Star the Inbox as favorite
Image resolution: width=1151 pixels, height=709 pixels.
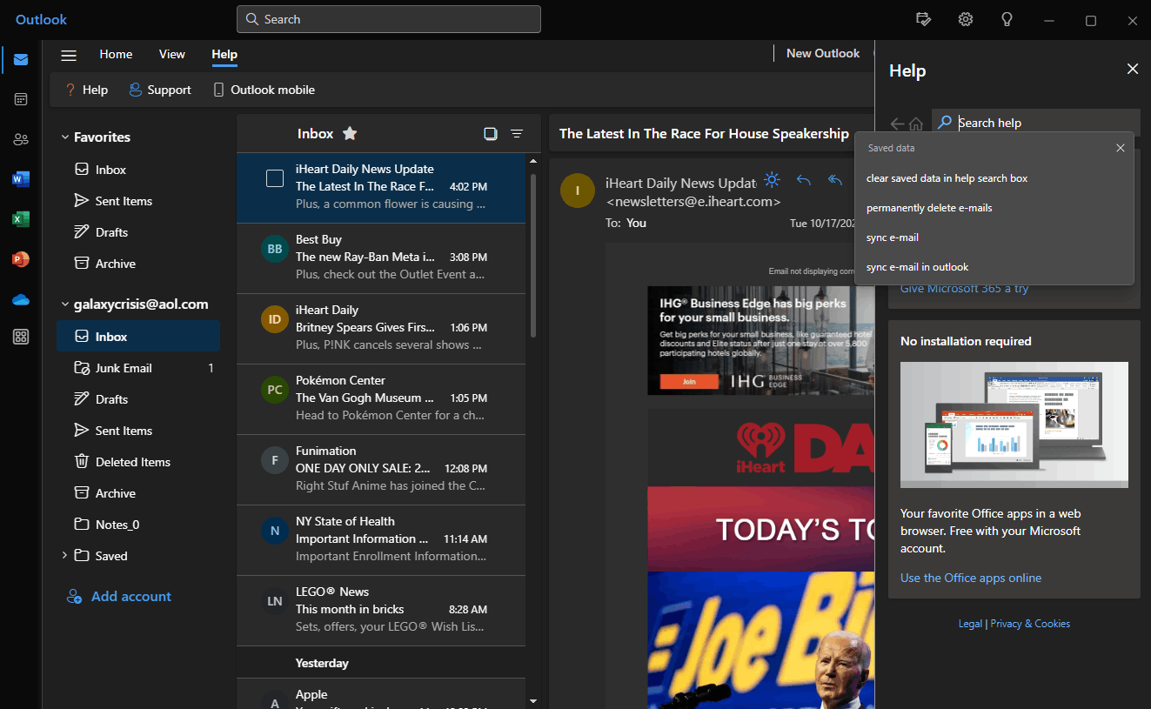350,133
